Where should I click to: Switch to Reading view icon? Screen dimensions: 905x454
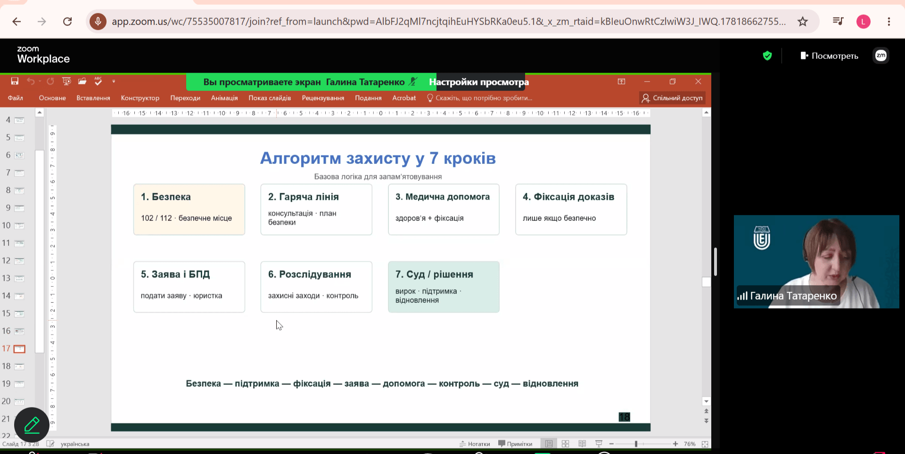(x=582, y=444)
